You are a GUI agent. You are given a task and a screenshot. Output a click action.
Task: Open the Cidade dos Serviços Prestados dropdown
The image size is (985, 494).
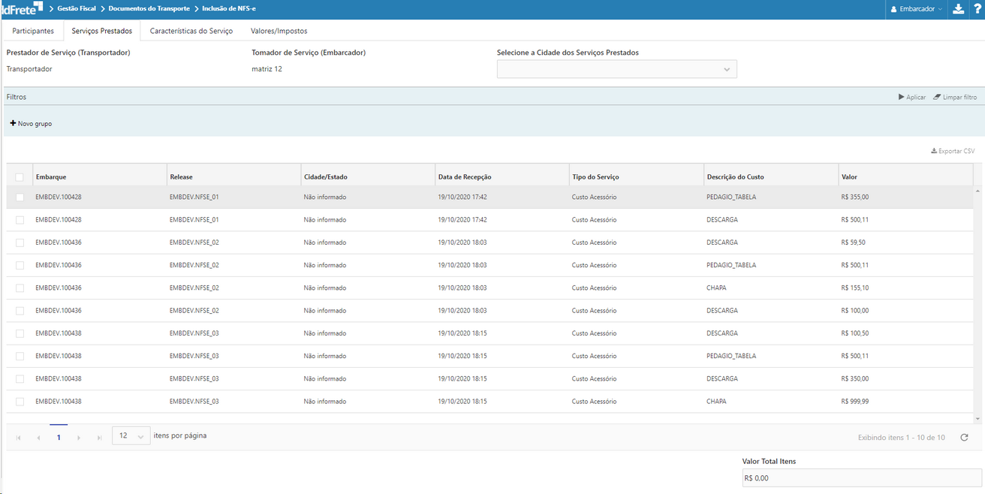tap(616, 69)
